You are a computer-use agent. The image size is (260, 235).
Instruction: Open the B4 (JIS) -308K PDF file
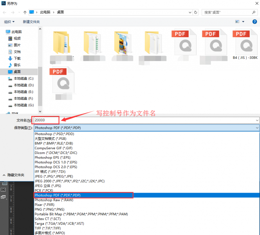pos(245,43)
